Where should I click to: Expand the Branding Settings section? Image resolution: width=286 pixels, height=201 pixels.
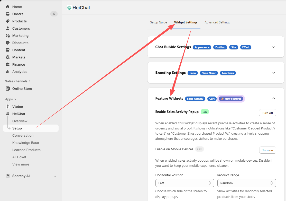pos(274,73)
